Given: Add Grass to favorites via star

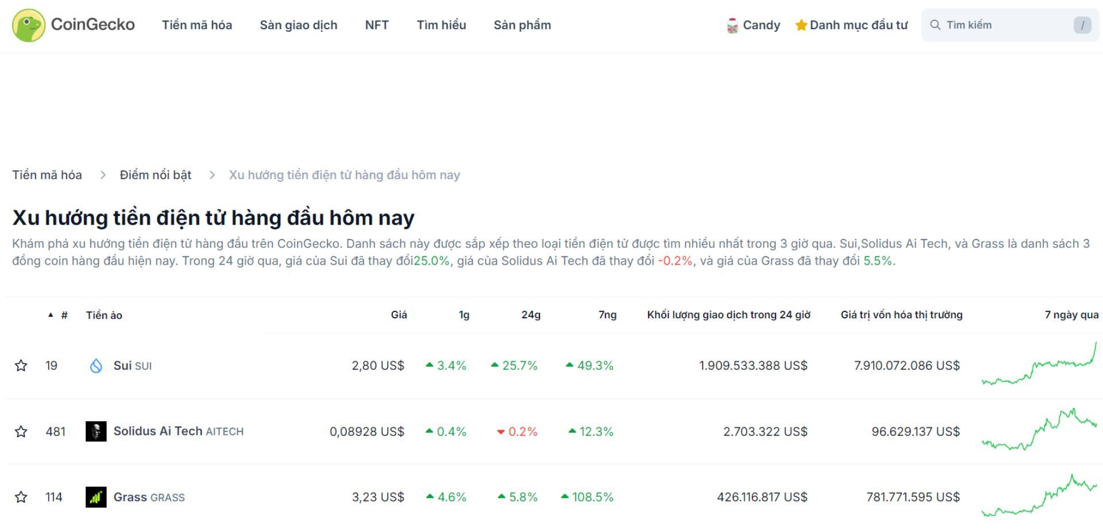Looking at the screenshot, I should click(21, 496).
